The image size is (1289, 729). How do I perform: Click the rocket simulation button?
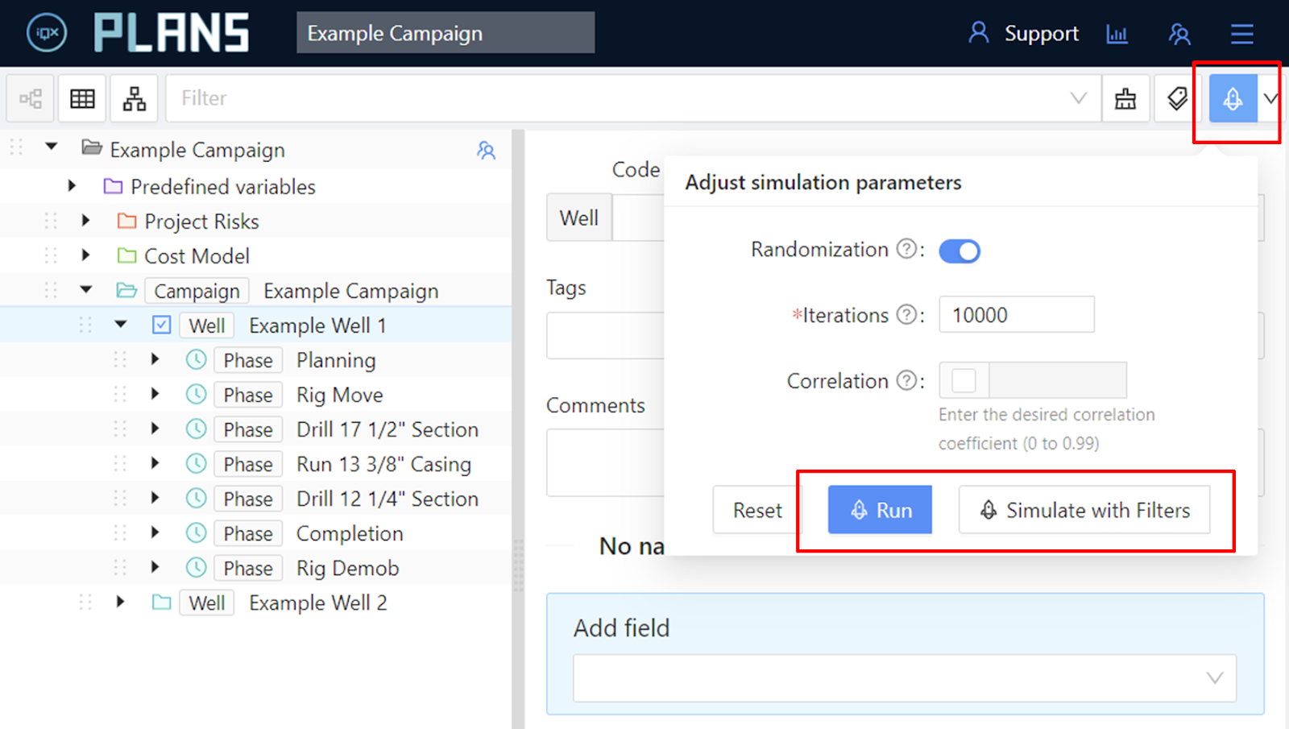1233,98
